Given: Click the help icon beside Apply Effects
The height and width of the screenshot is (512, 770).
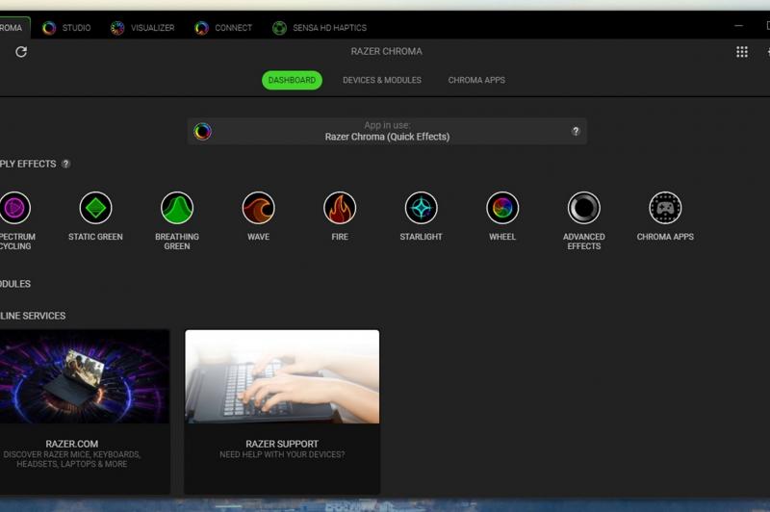Looking at the screenshot, I should point(65,164).
